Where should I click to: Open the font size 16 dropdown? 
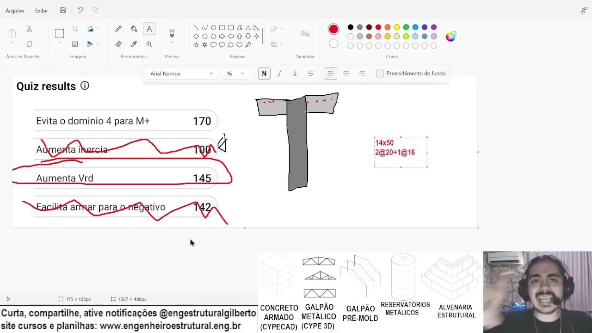235,74
